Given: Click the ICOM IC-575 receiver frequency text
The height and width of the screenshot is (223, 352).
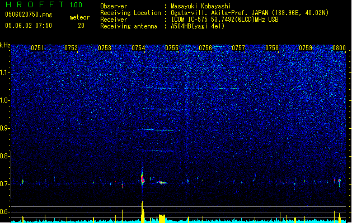Looking at the screenshot, I should 224,20.
